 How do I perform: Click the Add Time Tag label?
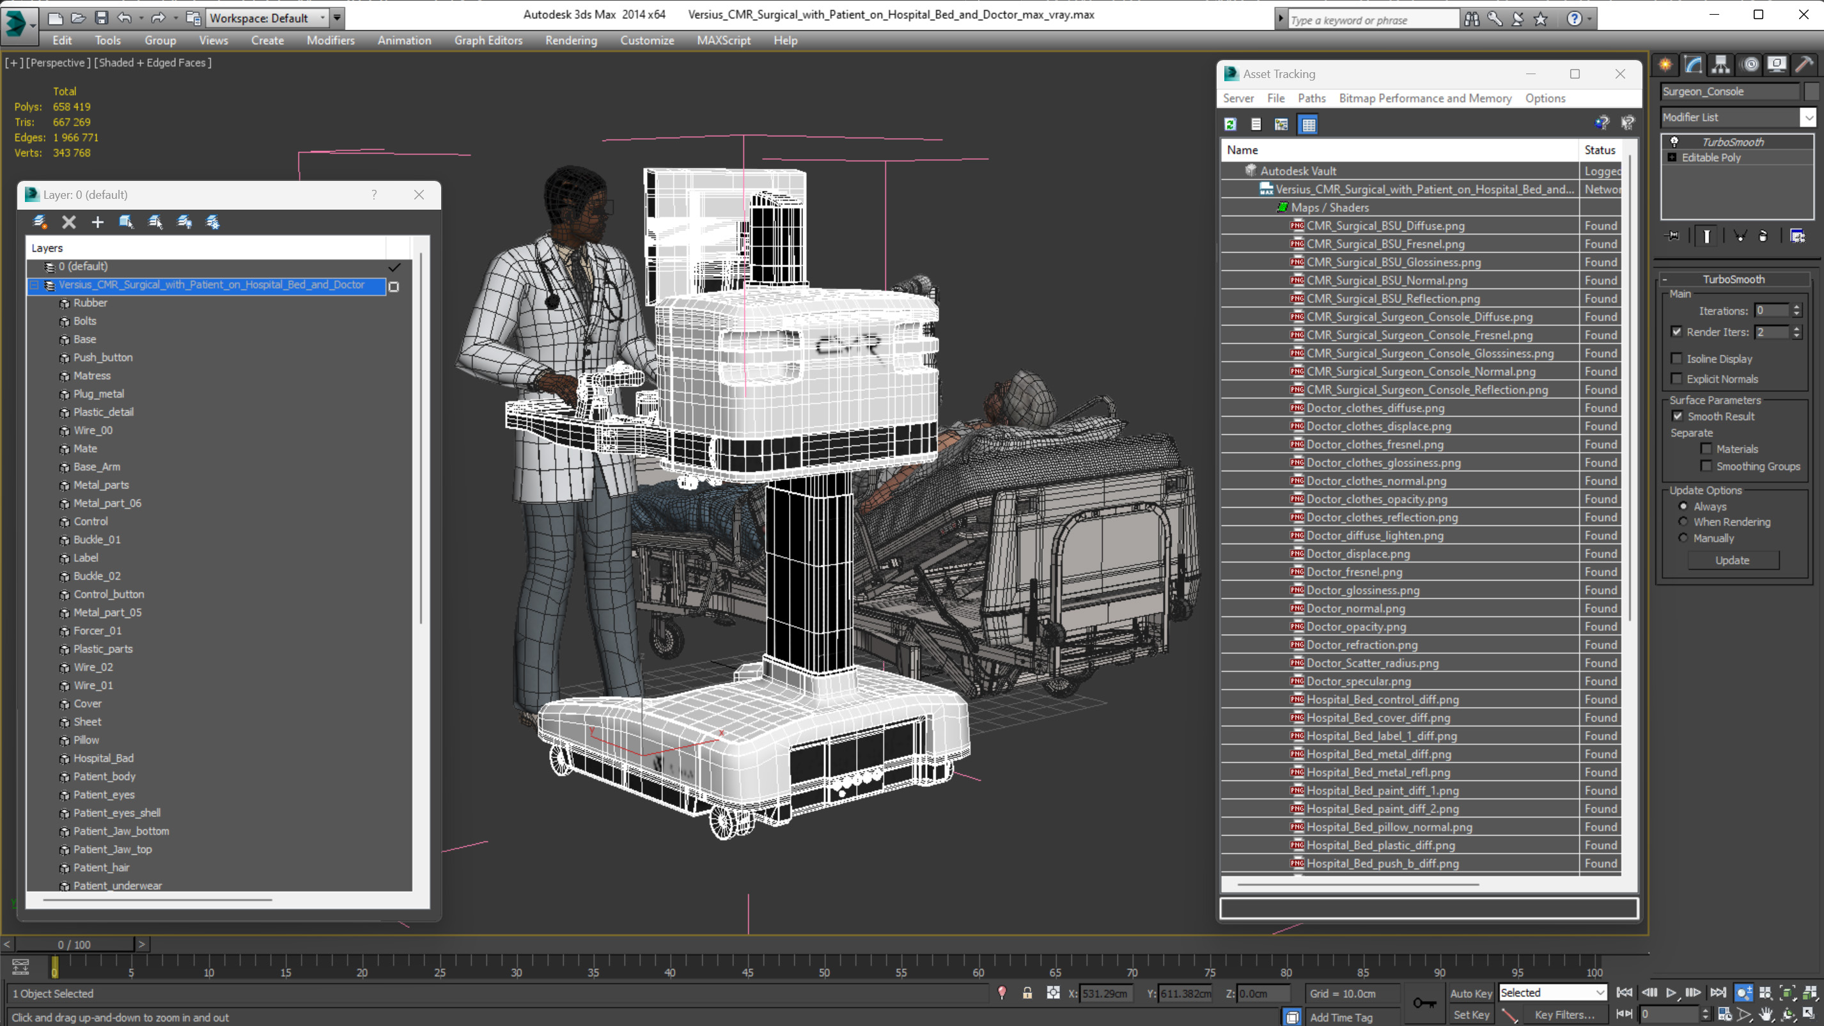pyautogui.click(x=1341, y=1017)
